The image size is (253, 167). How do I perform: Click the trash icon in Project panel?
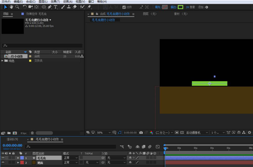(x=32, y=133)
